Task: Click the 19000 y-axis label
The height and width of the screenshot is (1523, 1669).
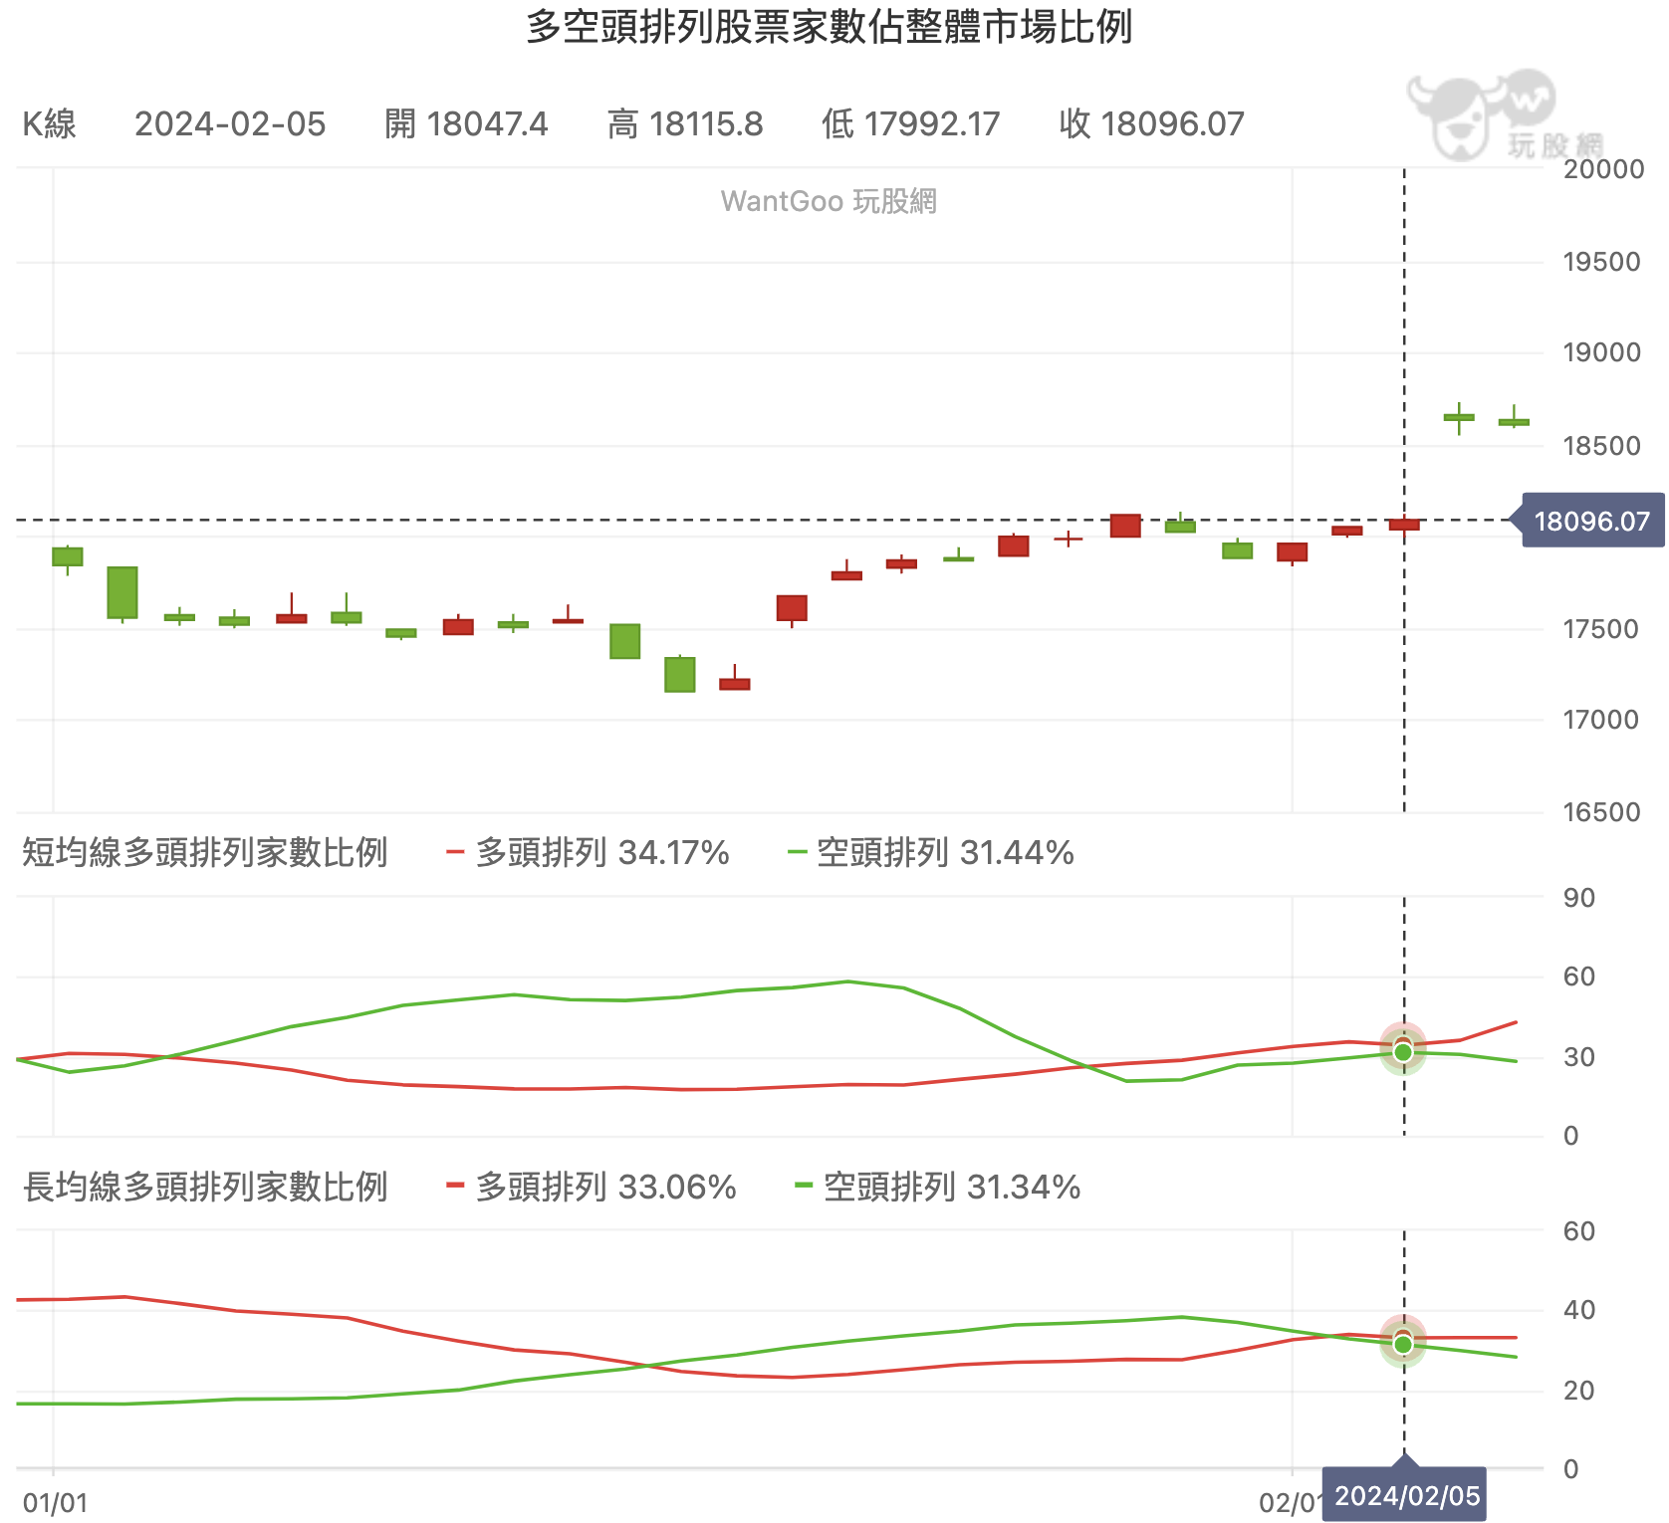Action: (x=1601, y=352)
